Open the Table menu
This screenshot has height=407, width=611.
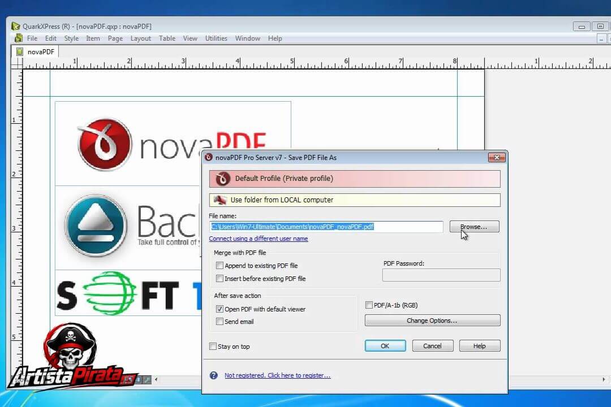tap(167, 38)
